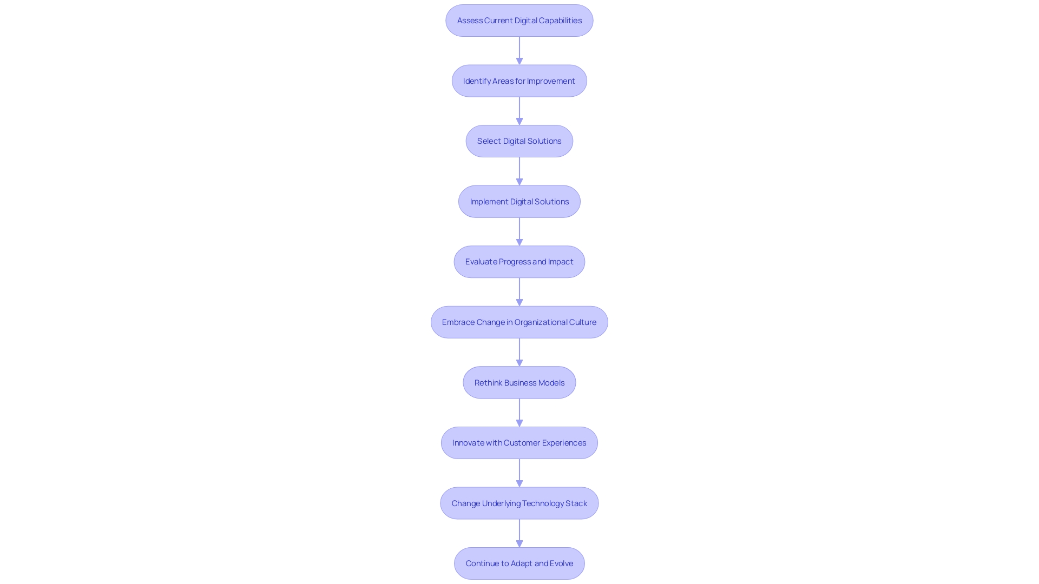The image size is (1039, 584).
Task: Click the Implement Digital Solutions node
Action: coord(519,201)
